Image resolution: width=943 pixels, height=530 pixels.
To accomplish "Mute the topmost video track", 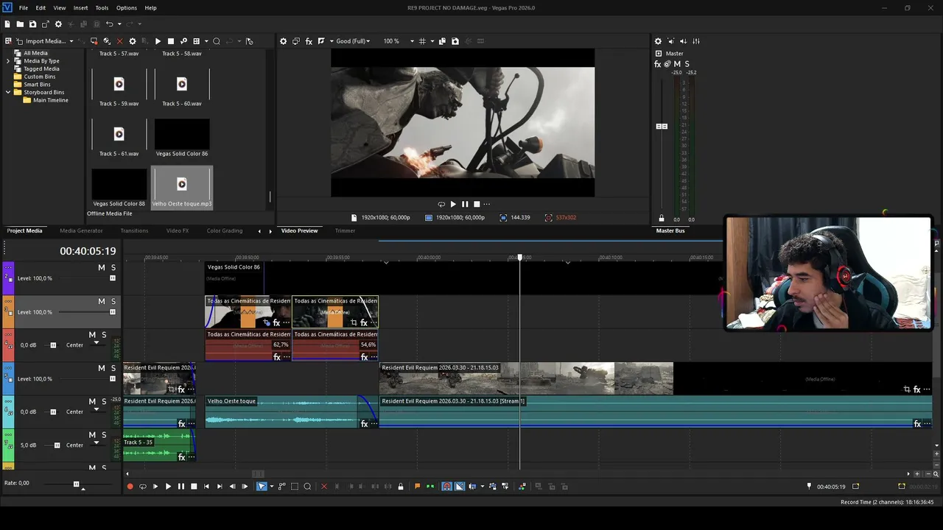I will pyautogui.click(x=102, y=267).
